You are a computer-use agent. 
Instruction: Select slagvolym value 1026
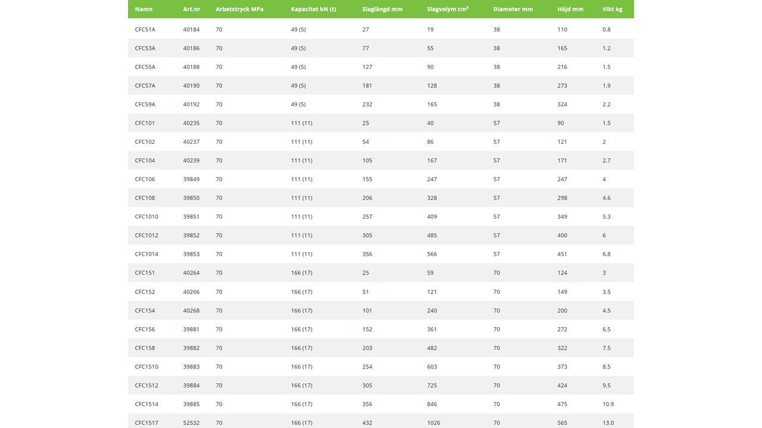pyautogui.click(x=434, y=423)
